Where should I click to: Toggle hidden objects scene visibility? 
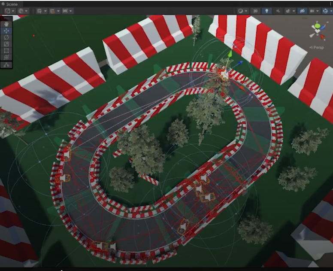(x=302, y=11)
